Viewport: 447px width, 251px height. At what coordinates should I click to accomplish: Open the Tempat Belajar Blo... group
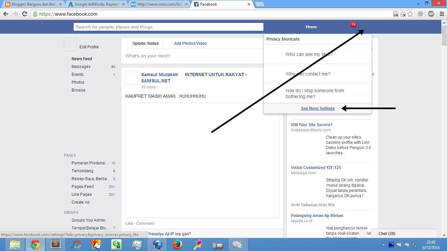pyautogui.click(x=91, y=228)
